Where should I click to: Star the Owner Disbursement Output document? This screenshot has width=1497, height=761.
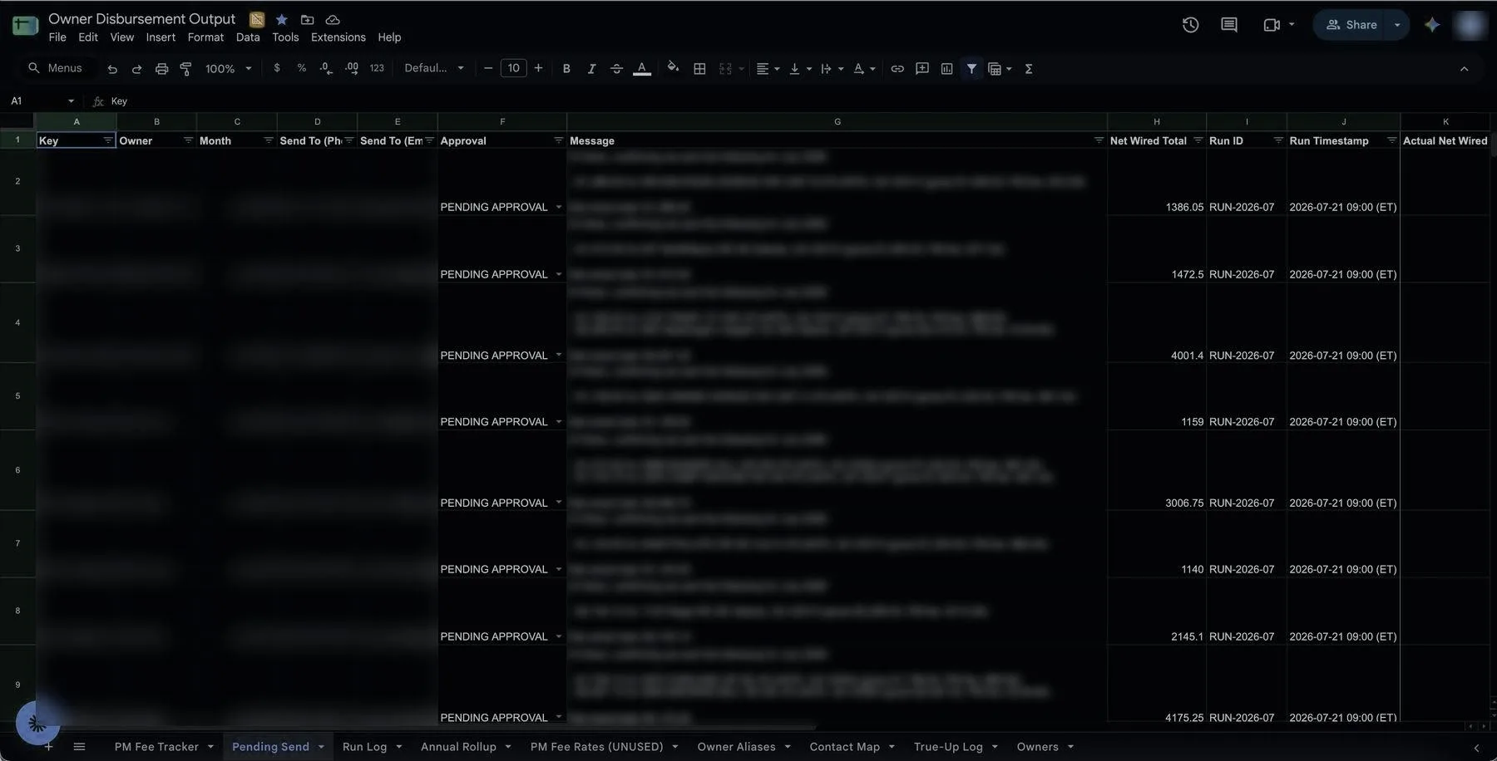tap(281, 19)
